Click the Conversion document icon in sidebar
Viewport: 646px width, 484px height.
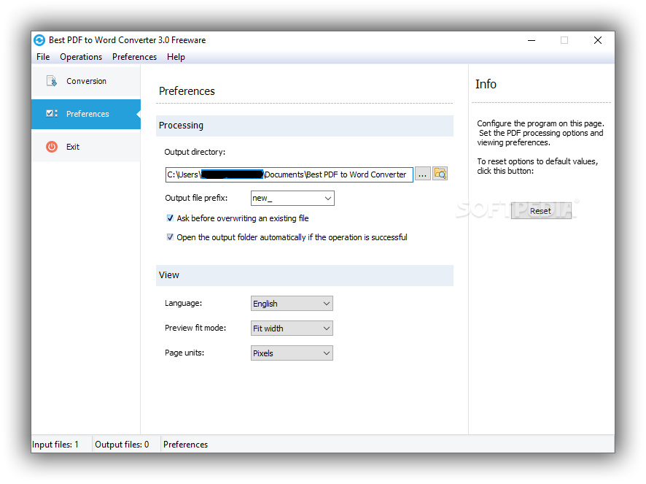[x=52, y=81]
